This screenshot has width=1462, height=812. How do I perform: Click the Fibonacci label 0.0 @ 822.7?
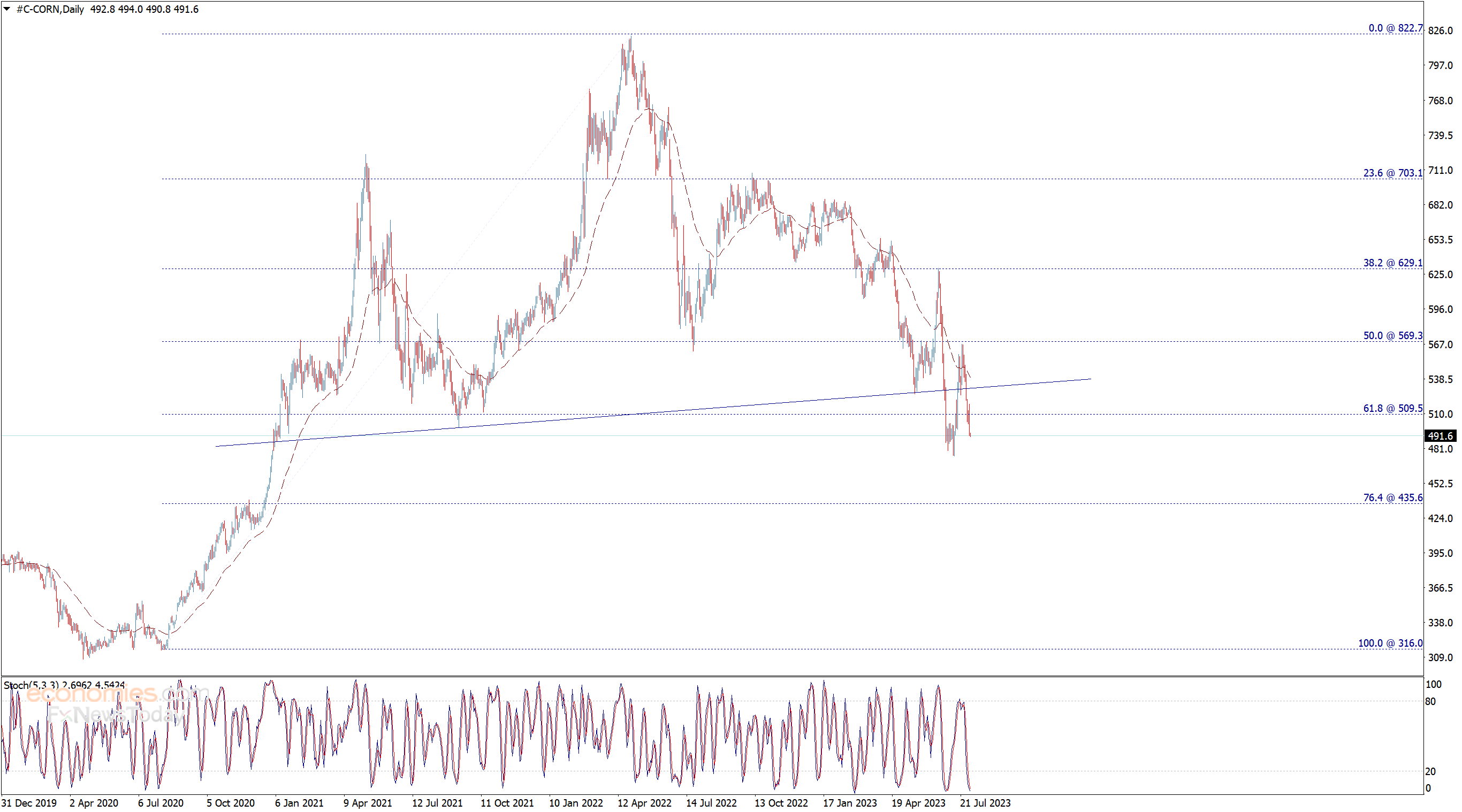pos(1396,28)
